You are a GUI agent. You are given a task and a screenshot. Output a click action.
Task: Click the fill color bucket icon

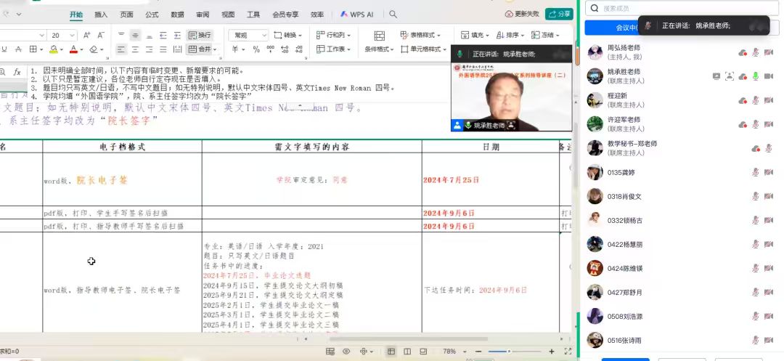(53, 49)
